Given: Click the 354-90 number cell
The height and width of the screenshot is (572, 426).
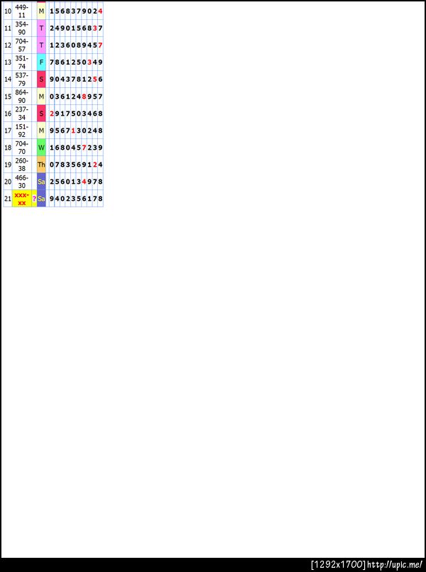Looking at the screenshot, I should tap(22, 28).
